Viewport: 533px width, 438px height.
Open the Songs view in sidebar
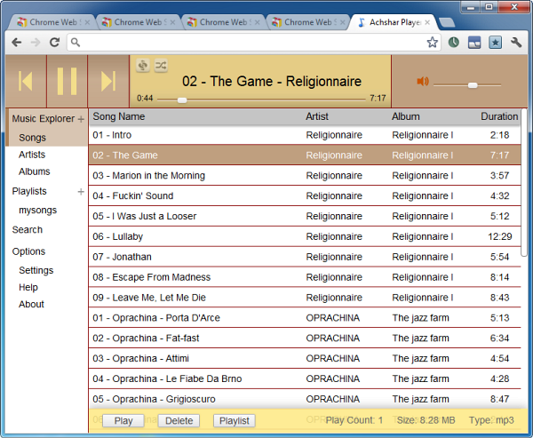coord(32,138)
